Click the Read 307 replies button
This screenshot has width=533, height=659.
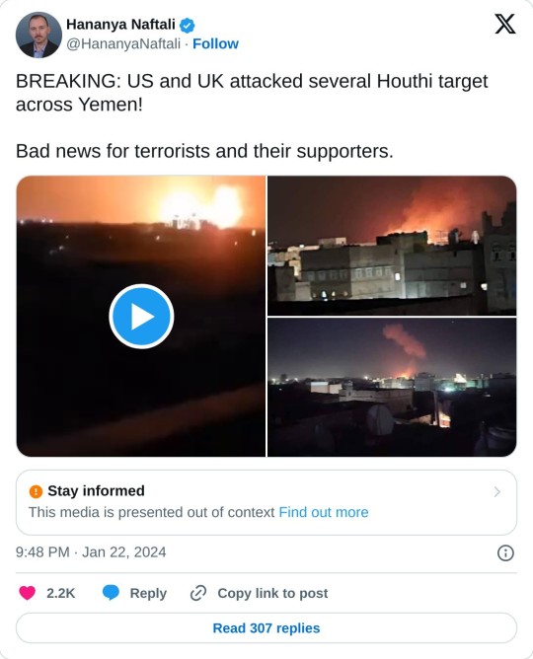(266, 627)
